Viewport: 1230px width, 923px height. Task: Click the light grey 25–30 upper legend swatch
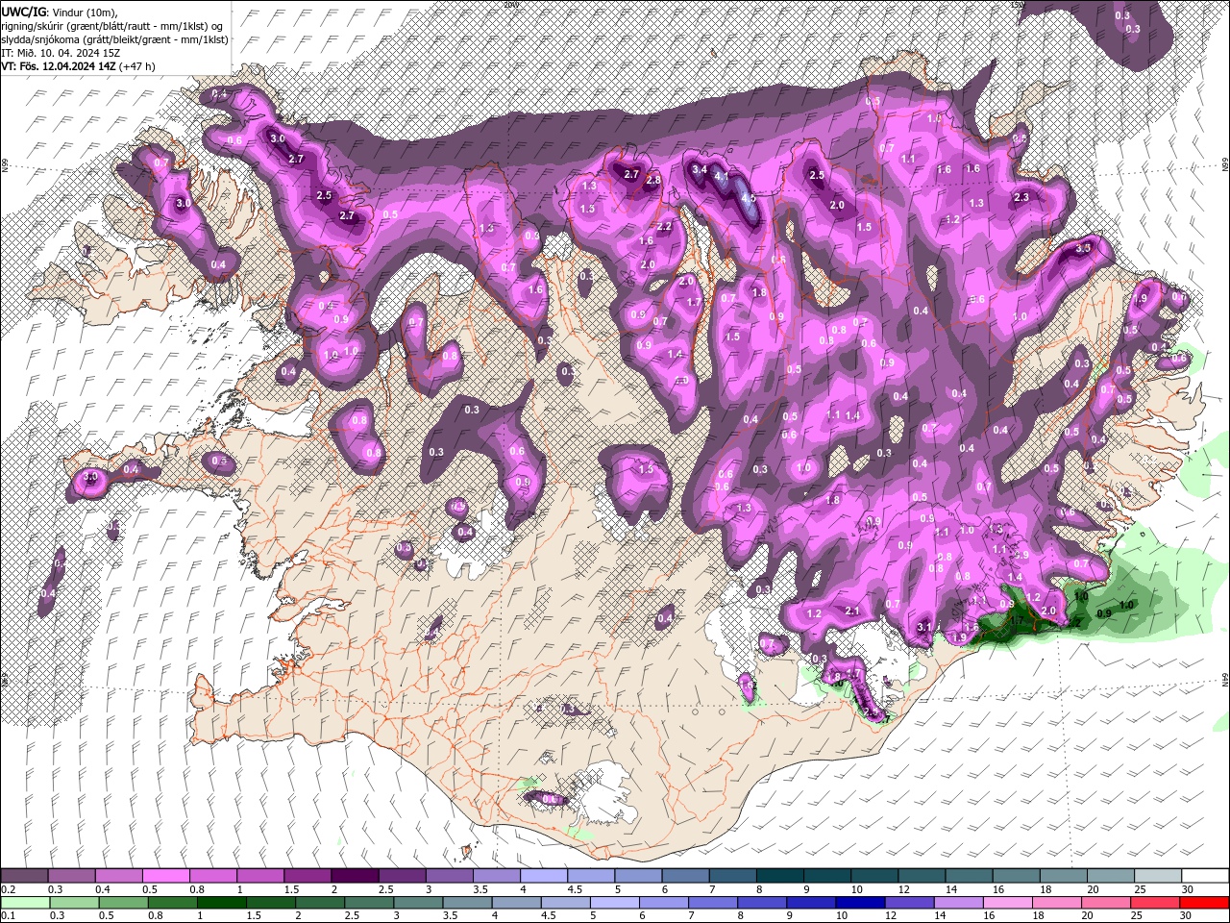[1158, 876]
